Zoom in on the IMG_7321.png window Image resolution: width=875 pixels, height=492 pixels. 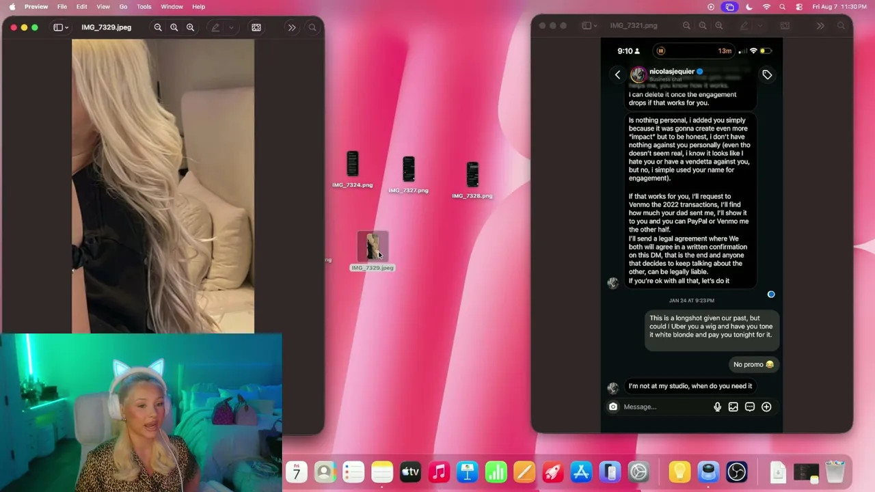pos(719,25)
